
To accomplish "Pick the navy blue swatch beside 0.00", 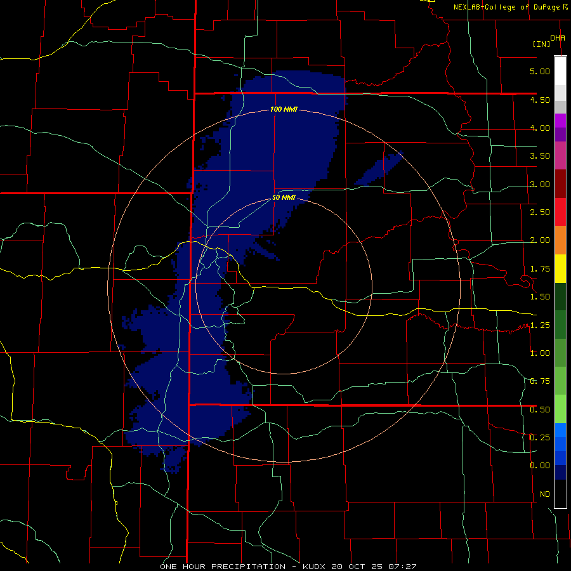I will coord(560,472).
